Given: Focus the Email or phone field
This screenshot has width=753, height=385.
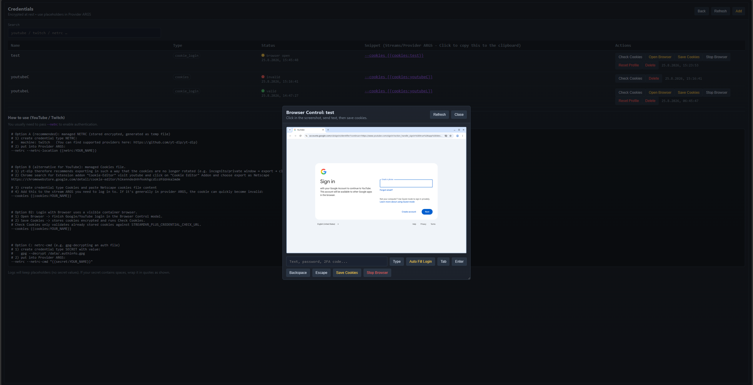Looking at the screenshot, I should coord(406,183).
